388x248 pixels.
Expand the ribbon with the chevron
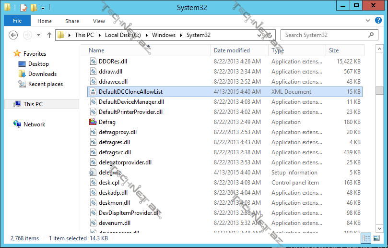click(x=368, y=20)
